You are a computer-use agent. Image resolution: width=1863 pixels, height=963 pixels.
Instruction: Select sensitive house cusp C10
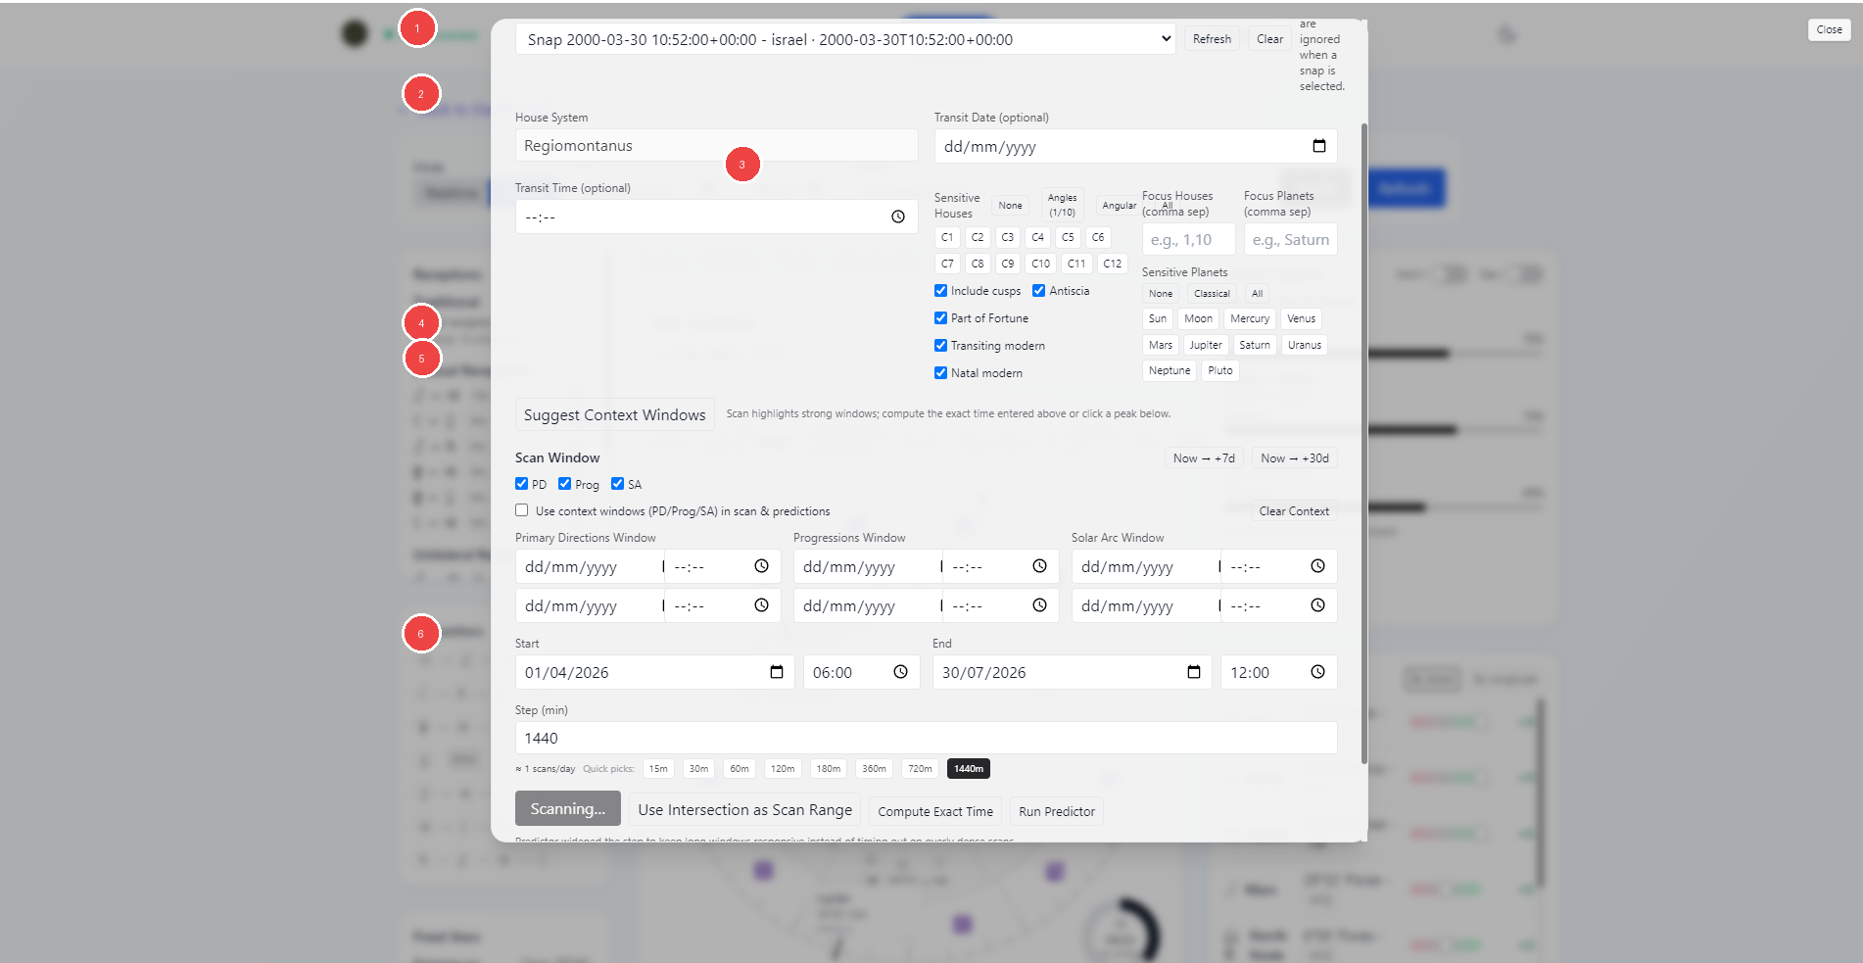(x=1040, y=264)
